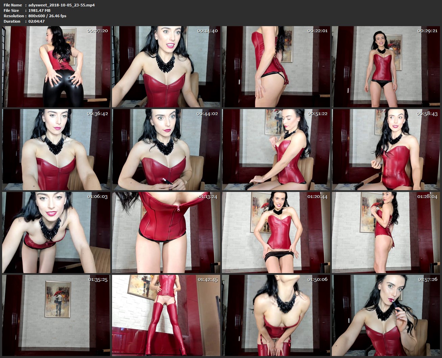Screen dimensions: 442x358
Task: Choose the frame stamped 01:50:06
Action: [x=276, y=315]
